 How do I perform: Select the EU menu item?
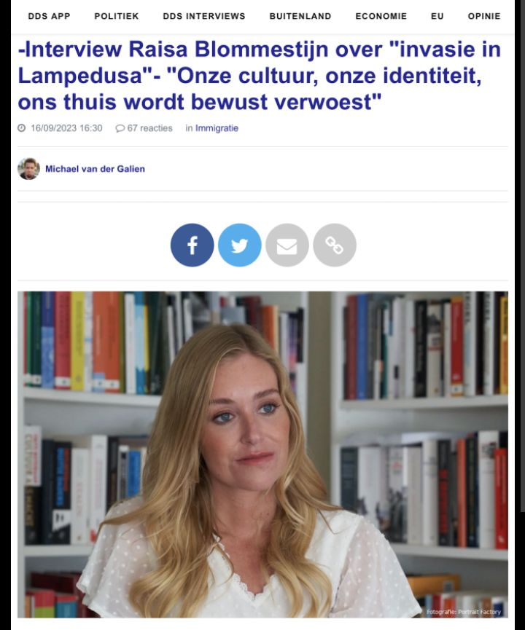(437, 16)
